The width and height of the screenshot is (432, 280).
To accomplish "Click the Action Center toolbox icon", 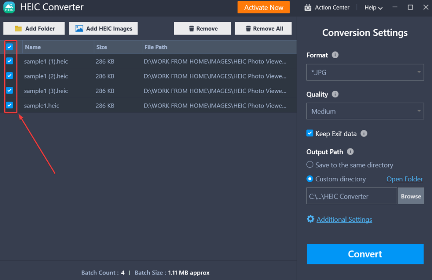I will [308, 8].
